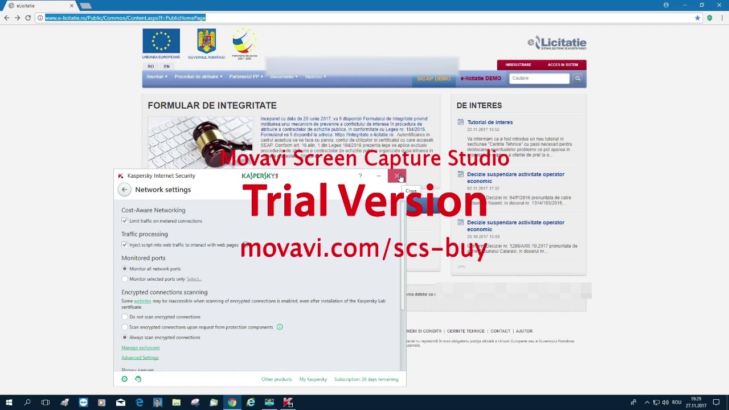Open the Chrome three-dot menu
The width and height of the screenshot is (729, 410).
722,18
